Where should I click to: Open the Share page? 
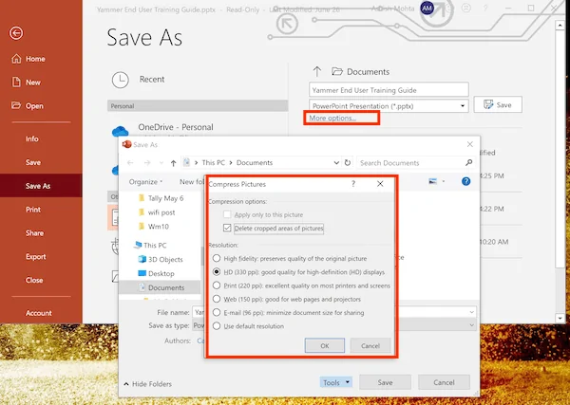34,233
